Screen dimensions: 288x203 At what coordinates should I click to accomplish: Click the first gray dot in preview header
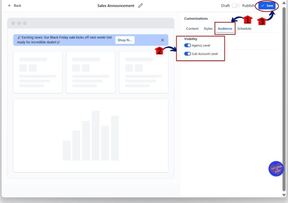point(13,23)
